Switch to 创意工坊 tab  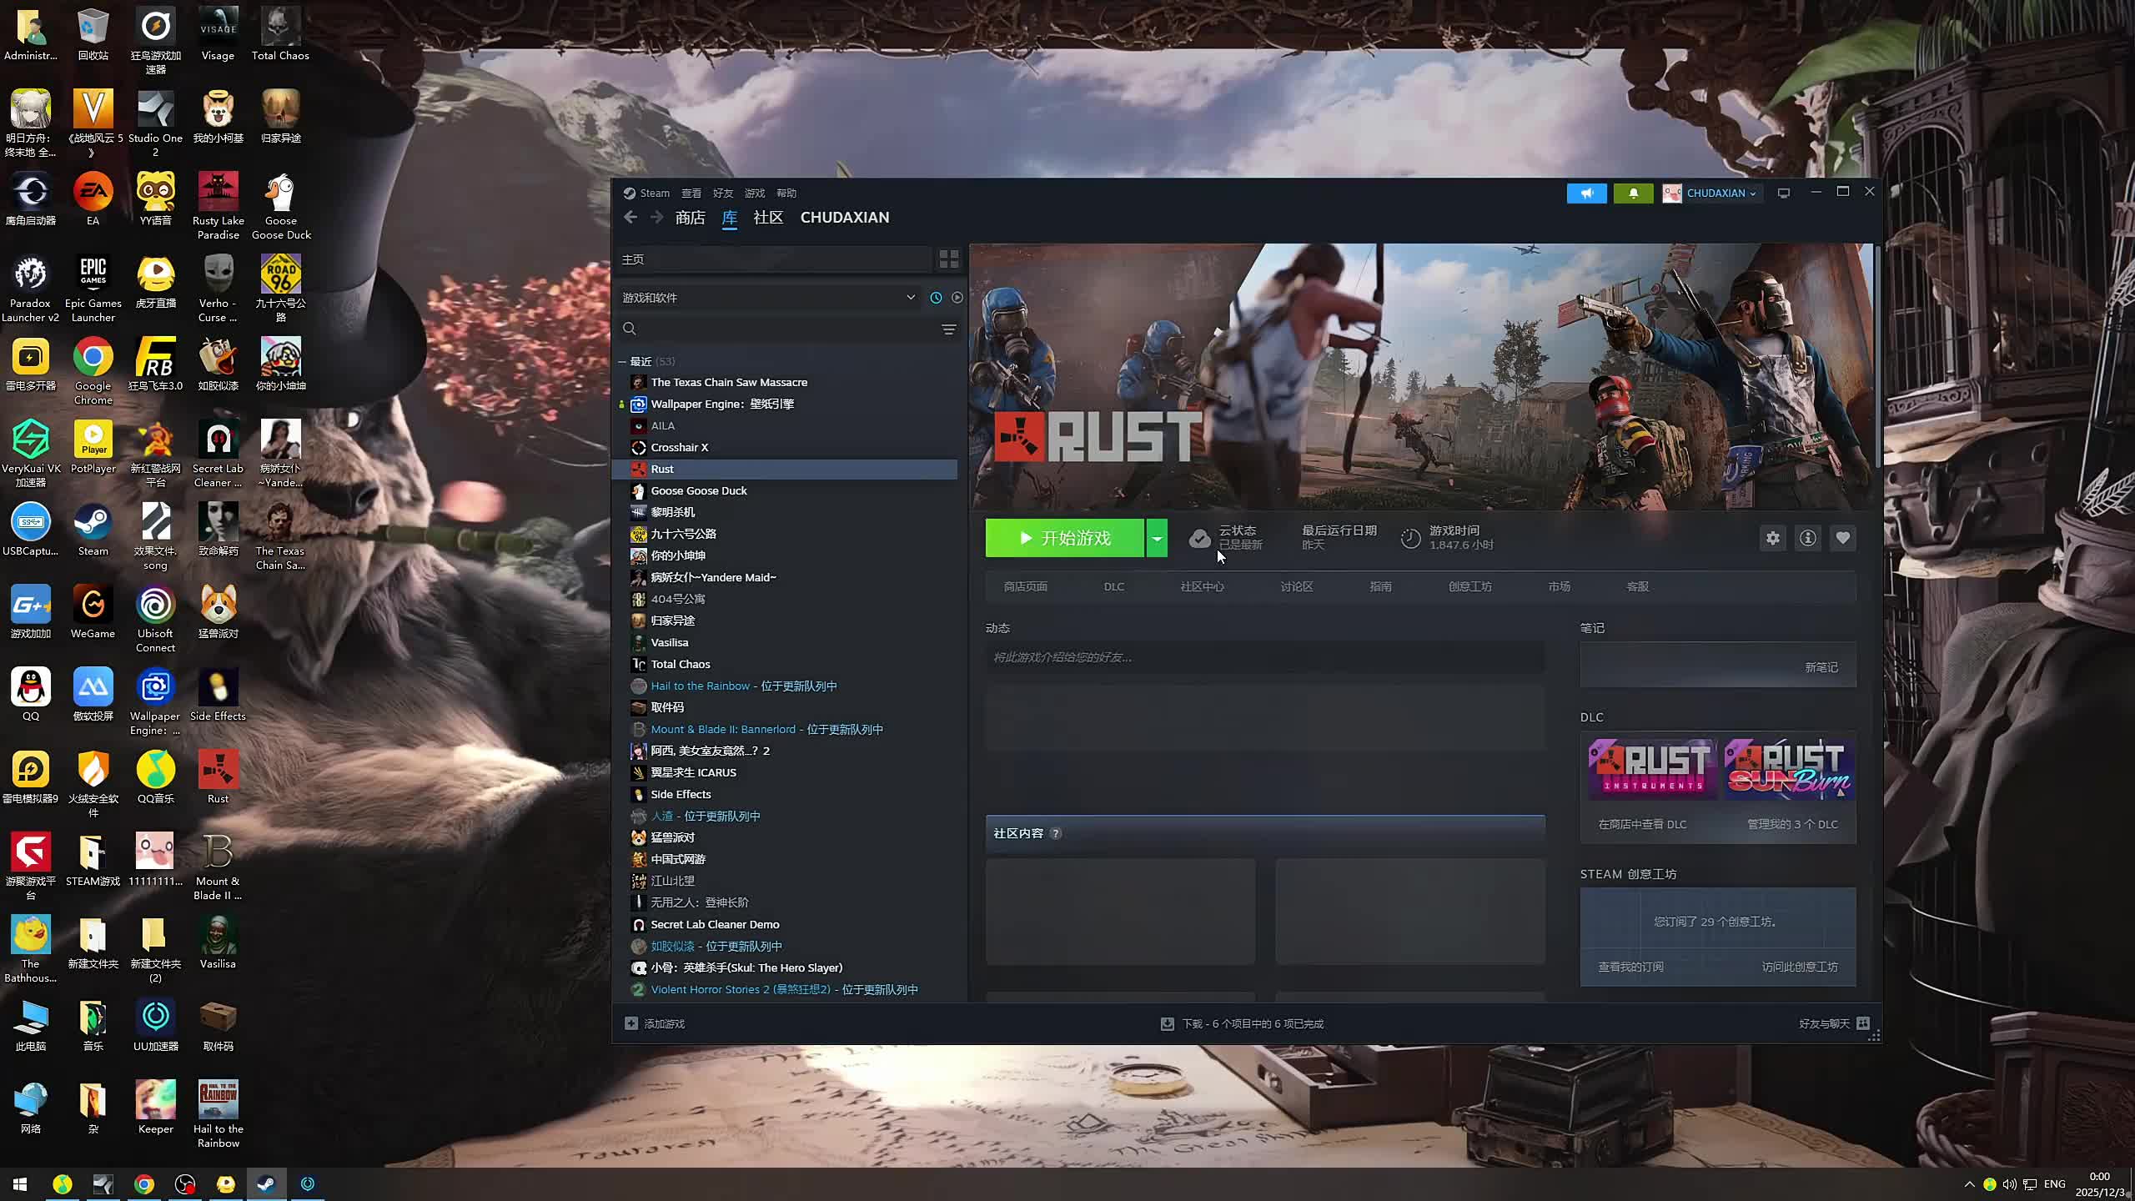[x=1469, y=586]
